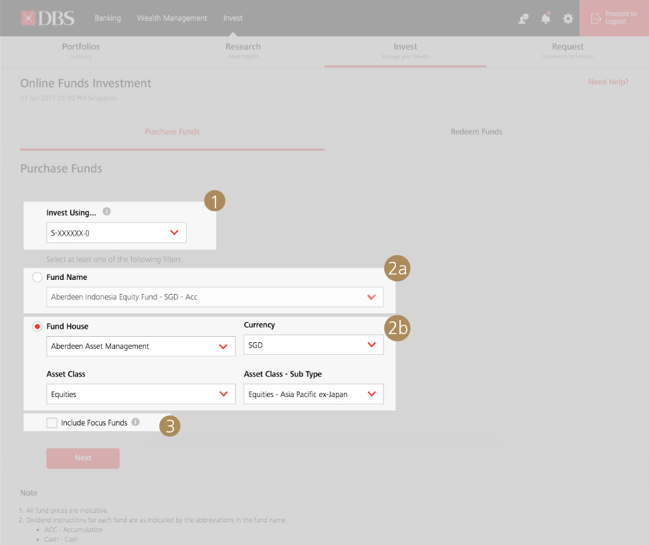Select the Fund Name radio button

[37, 277]
